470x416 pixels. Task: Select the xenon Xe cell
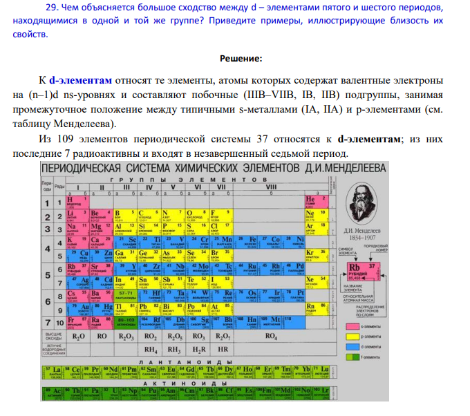tap(317, 283)
